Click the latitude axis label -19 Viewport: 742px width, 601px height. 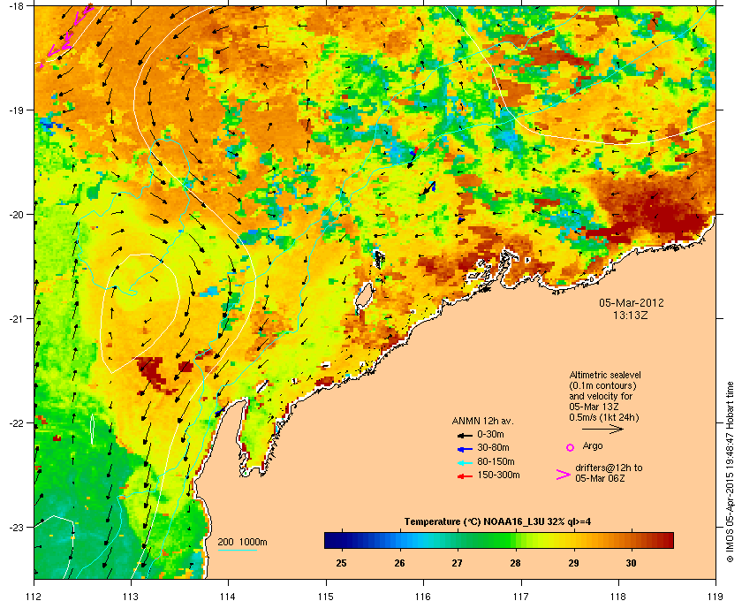16,110
